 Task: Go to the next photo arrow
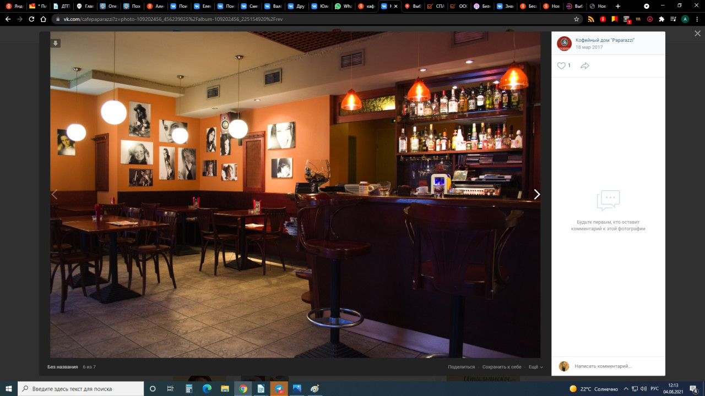point(536,194)
